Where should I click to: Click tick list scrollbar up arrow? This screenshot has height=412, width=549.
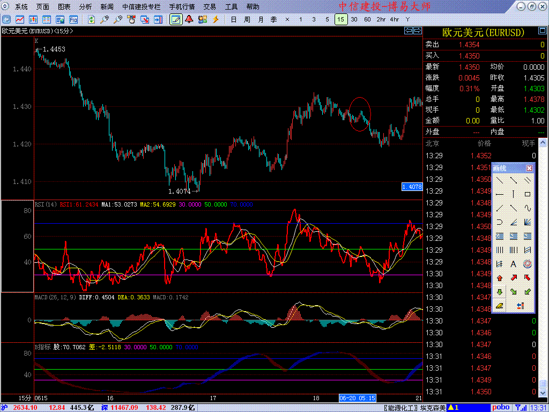tap(543, 143)
